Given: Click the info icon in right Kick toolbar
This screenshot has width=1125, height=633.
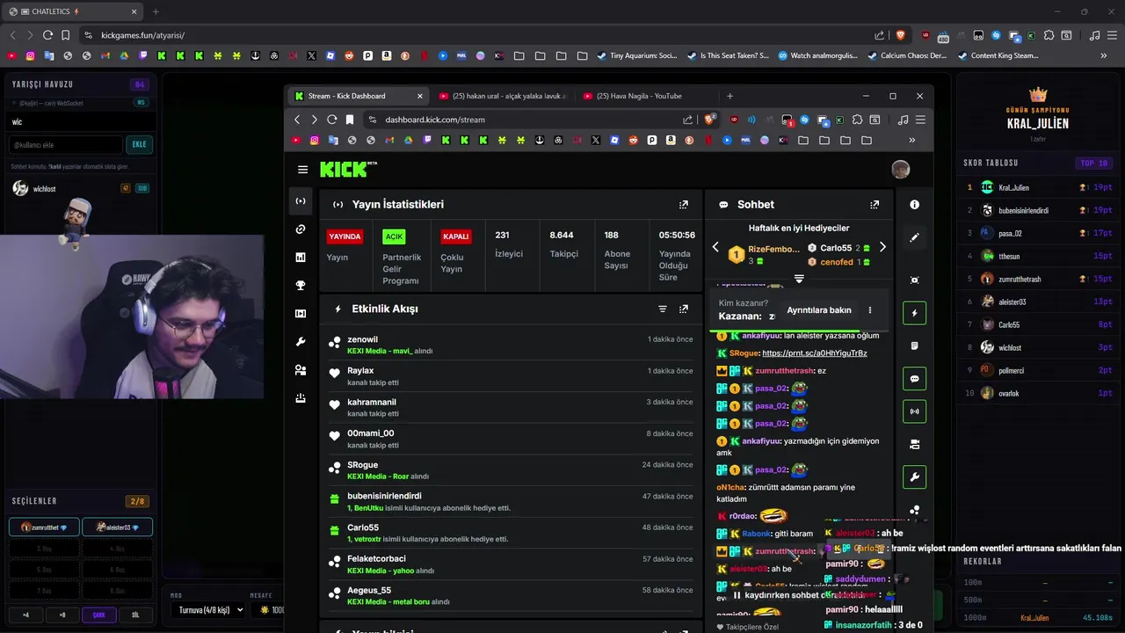Looking at the screenshot, I should tap(915, 204).
